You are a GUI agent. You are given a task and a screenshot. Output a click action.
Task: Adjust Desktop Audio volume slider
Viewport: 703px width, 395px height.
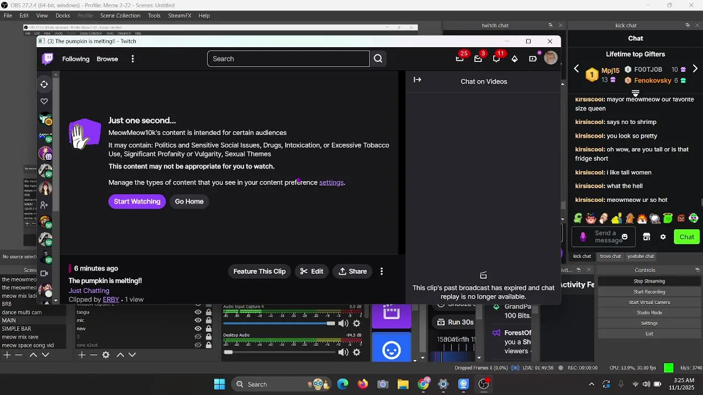coord(279,352)
